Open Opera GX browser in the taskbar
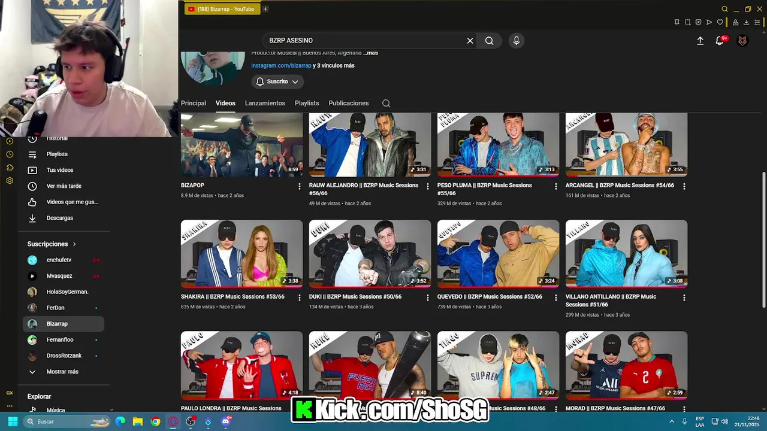The height and width of the screenshot is (431, 767). click(x=173, y=421)
